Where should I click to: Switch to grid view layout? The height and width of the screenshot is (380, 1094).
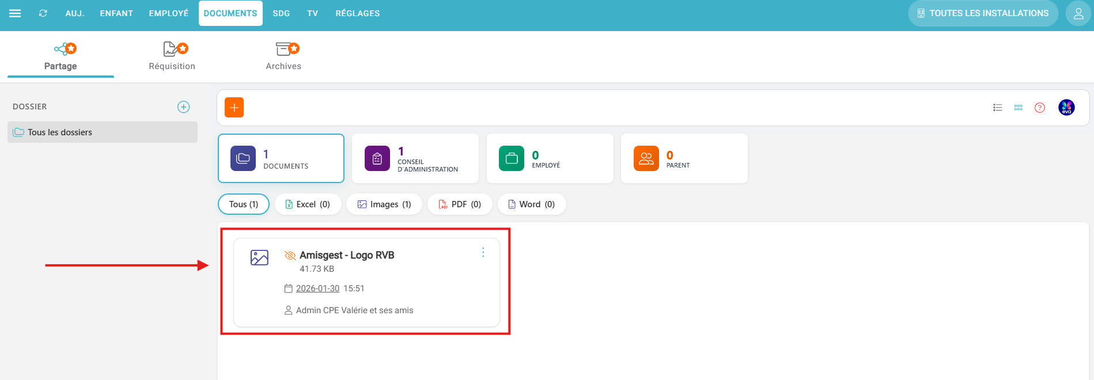tap(1018, 108)
